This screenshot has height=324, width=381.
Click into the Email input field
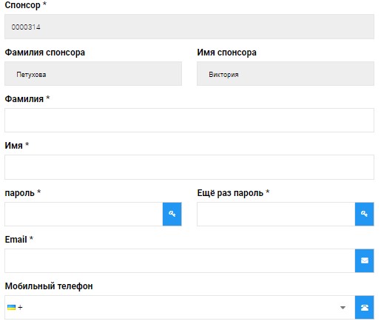pyautogui.click(x=180, y=260)
